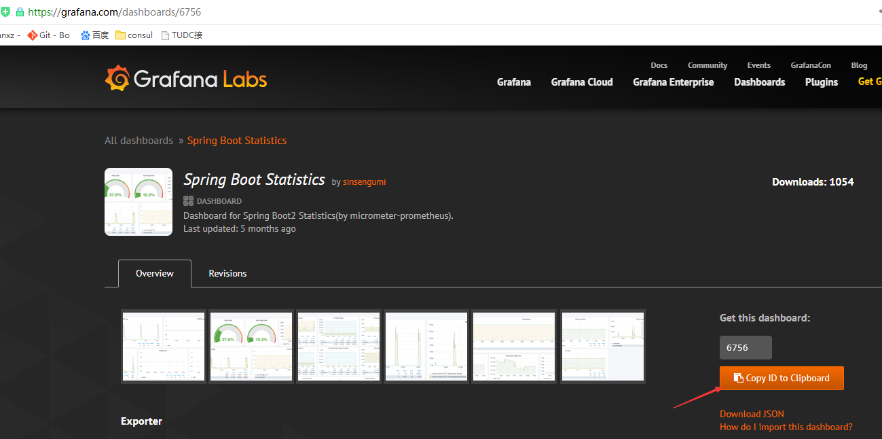Open the fifth dashboard screenshot thumbnail
882x439 pixels.
[514, 347]
